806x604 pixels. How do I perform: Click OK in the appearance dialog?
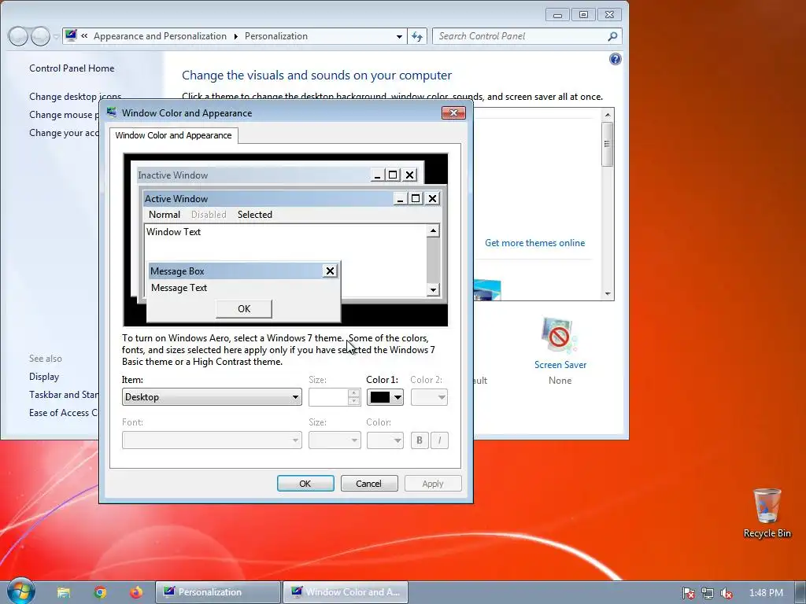pyautogui.click(x=305, y=484)
